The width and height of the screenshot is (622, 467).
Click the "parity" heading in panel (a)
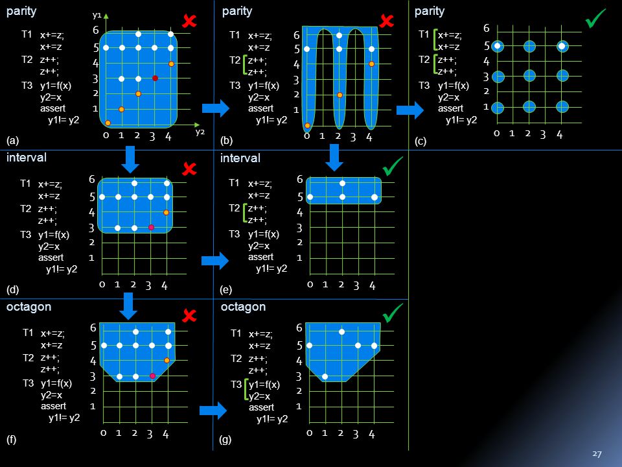click(x=21, y=12)
